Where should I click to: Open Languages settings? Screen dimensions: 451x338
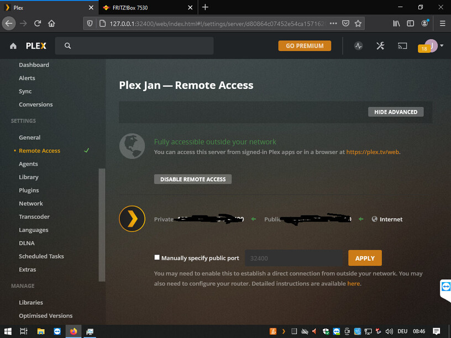pos(33,230)
